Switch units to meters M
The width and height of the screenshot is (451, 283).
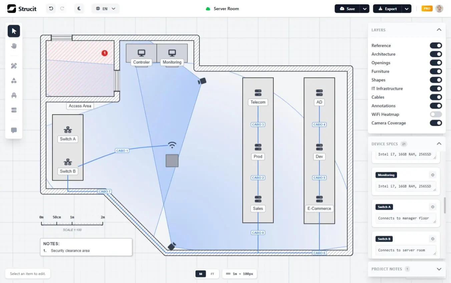pyautogui.click(x=200, y=274)
